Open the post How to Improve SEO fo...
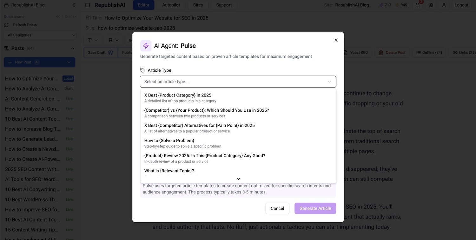Image resolution: width=476 pixels, height=240 pixels. point(39,210)
